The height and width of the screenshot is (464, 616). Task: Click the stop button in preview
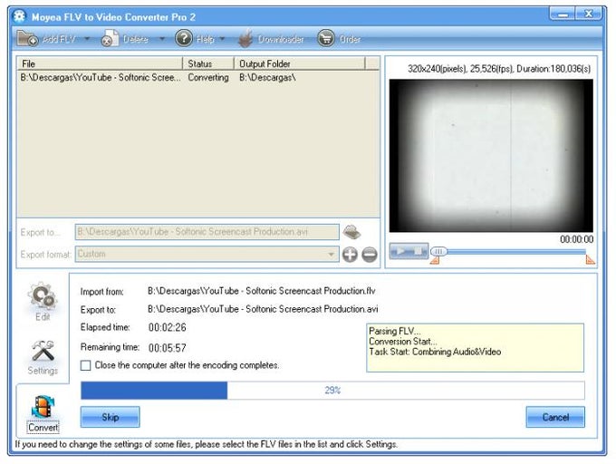[418, 251]
